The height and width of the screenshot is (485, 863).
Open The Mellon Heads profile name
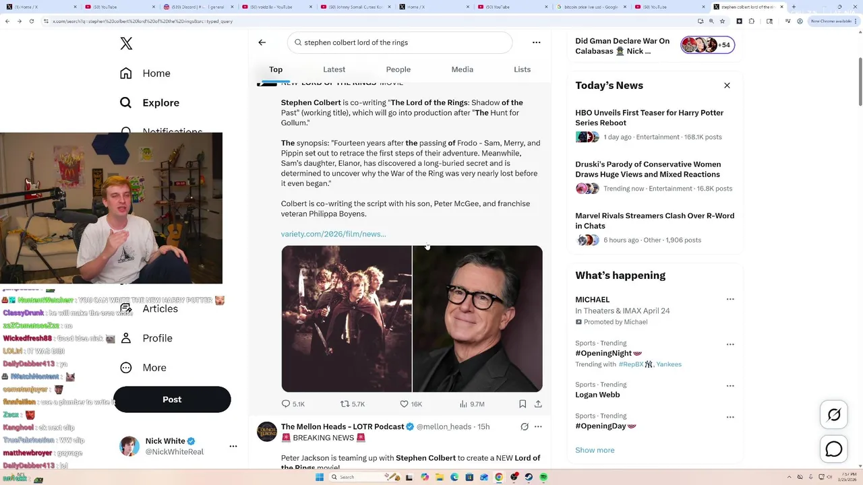[343, 426]
